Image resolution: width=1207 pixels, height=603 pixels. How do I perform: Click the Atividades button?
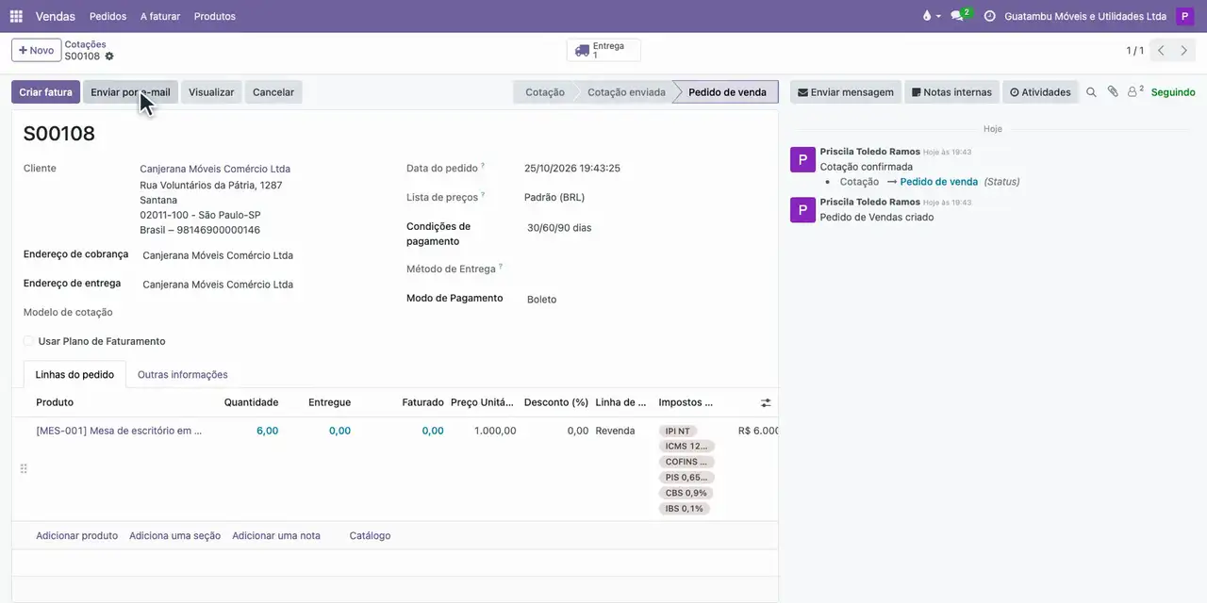coord(1040,92)
